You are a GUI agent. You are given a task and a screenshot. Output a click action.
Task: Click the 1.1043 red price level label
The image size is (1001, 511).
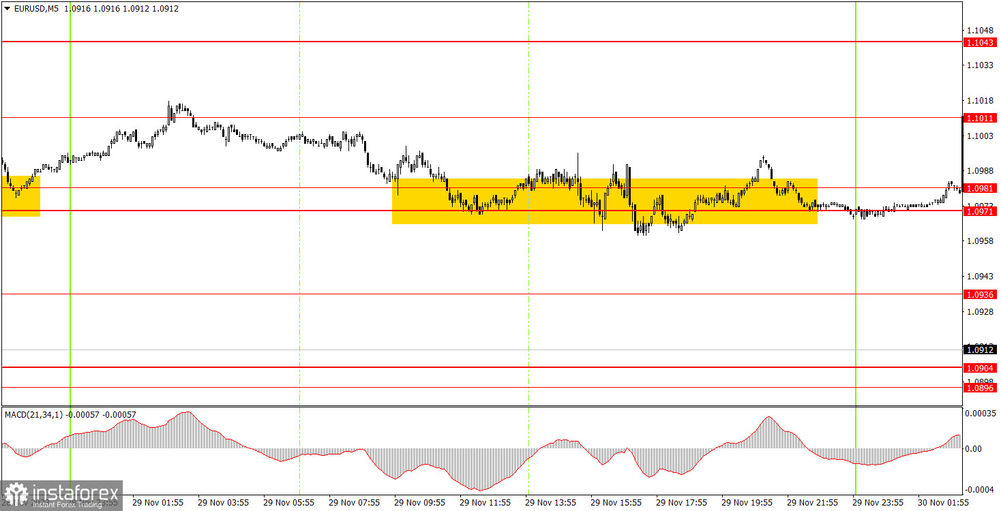(x=981, y=42)
